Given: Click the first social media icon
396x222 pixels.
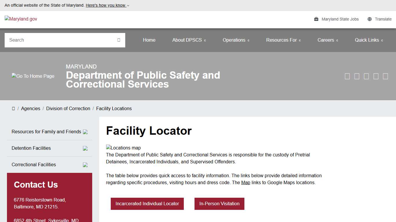Looking at the screenshot, I should [347, 76].
